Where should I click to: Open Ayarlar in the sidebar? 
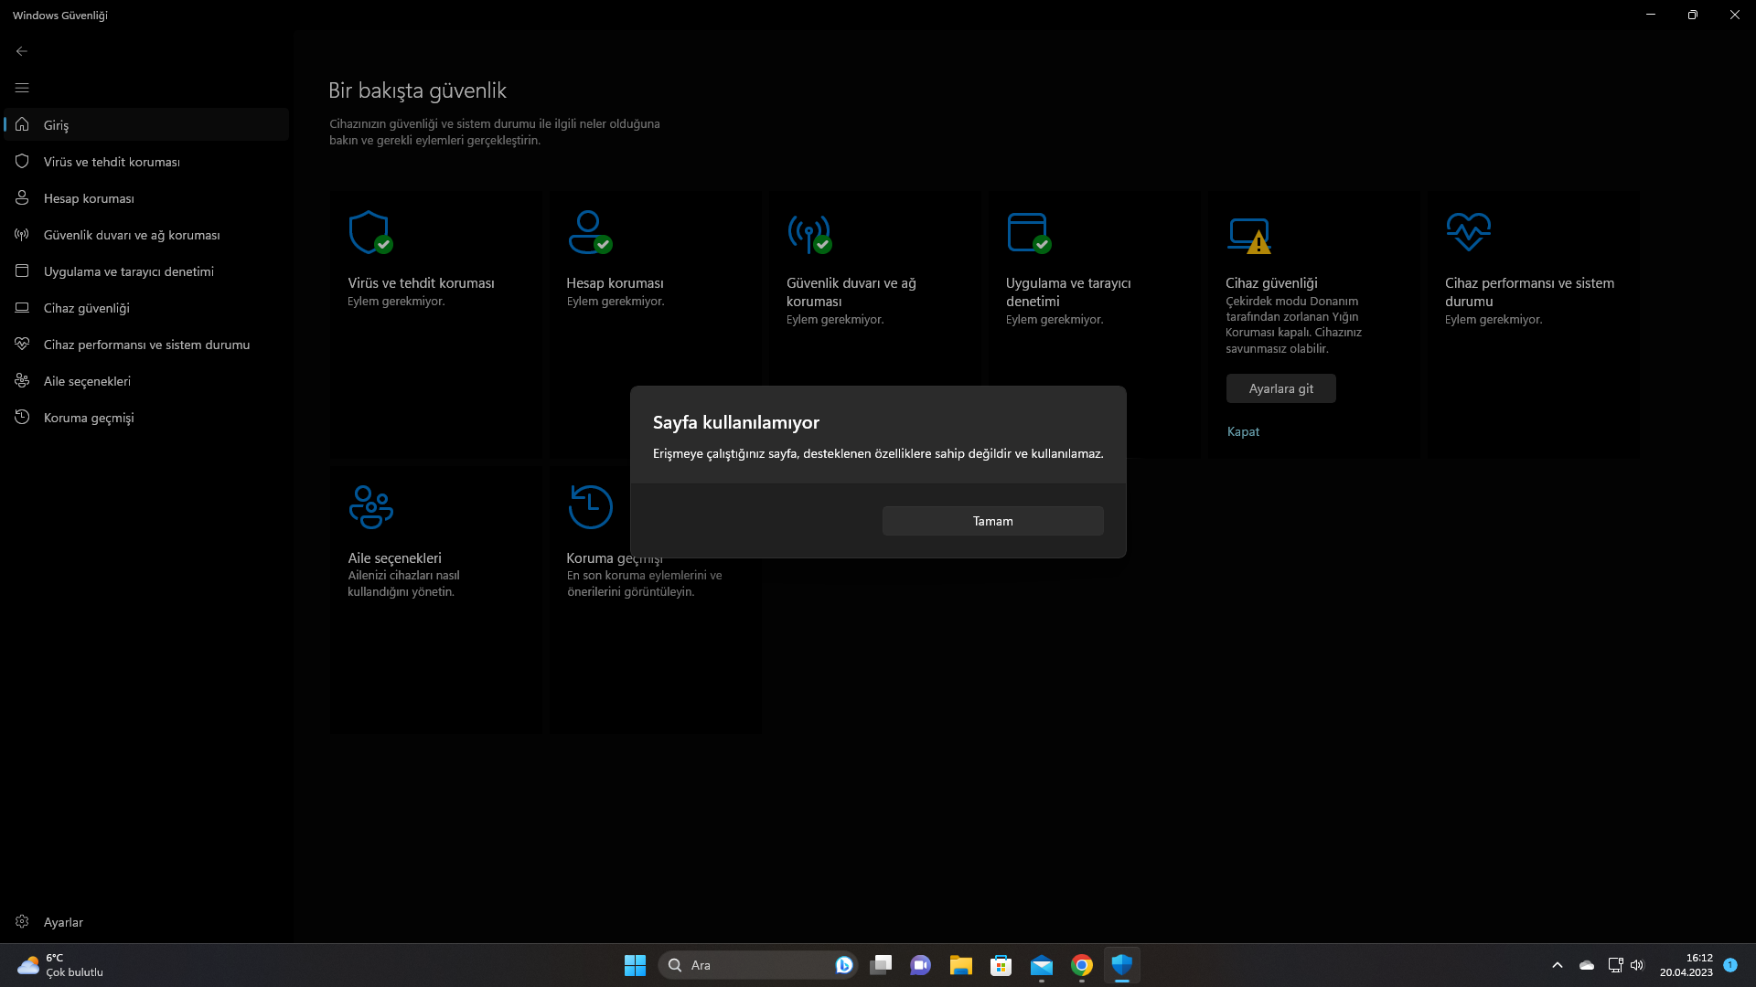point(63,922)
